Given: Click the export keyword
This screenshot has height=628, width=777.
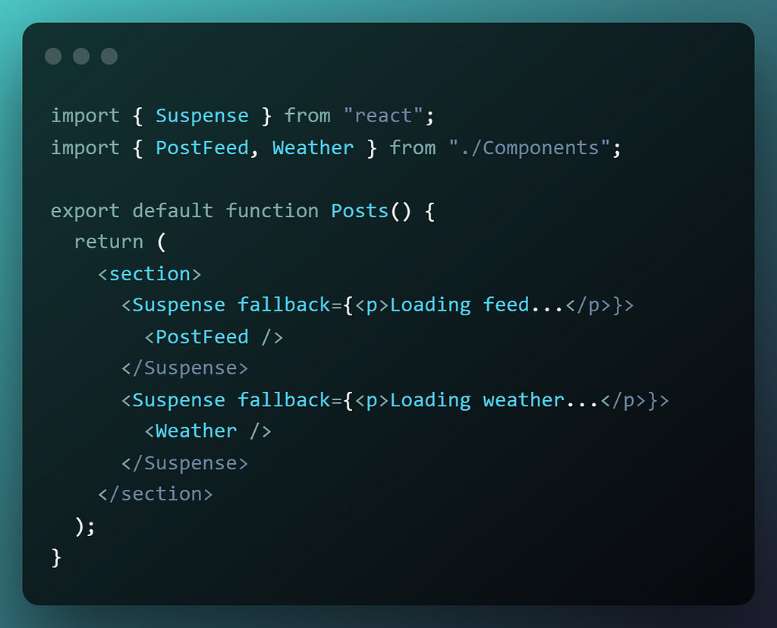Looking at the screenshot, I should pos(85,211).
